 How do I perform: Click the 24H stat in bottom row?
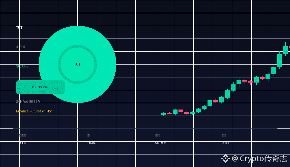click(x=226, y=143)
